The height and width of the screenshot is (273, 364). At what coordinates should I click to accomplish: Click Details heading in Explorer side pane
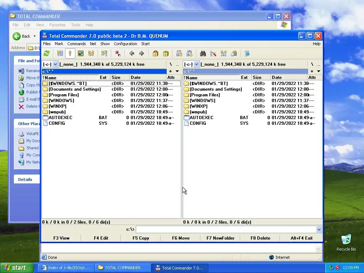coord(25,180)
